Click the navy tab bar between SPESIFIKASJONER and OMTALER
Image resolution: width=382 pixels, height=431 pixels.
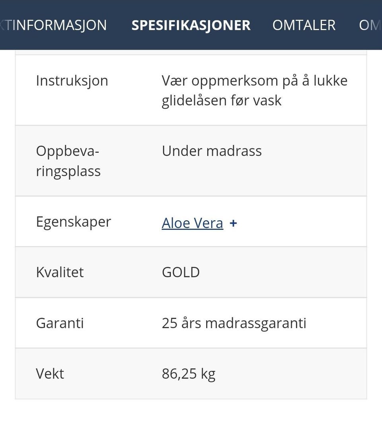point(261,25)
